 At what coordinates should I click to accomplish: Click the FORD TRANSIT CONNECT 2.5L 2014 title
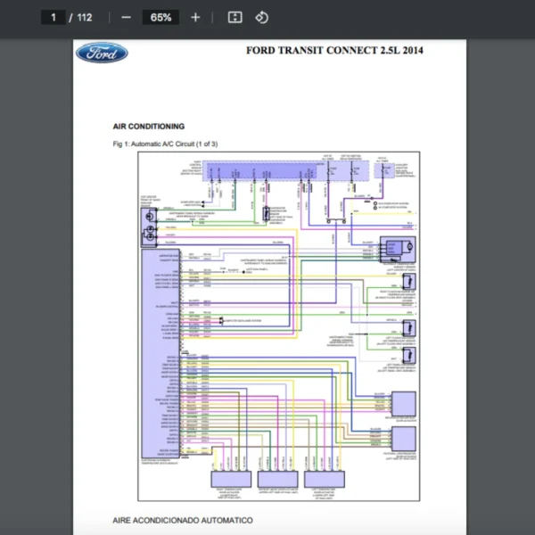point(334,50)
